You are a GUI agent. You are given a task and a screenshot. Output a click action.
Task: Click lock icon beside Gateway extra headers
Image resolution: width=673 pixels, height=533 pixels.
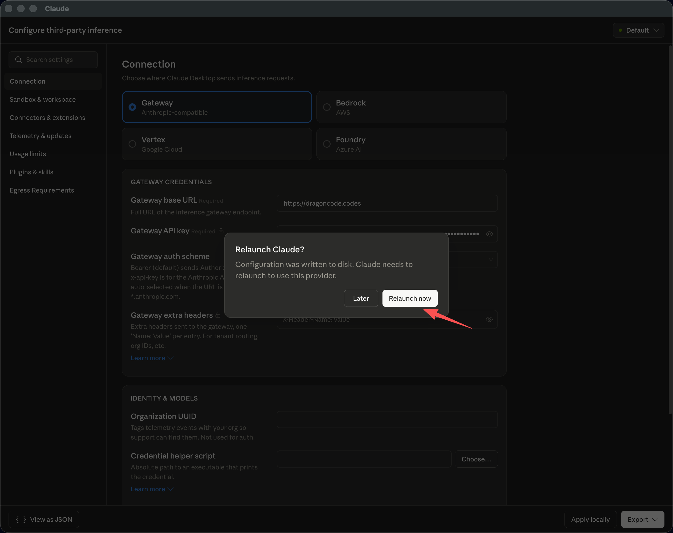click(218, 315)
